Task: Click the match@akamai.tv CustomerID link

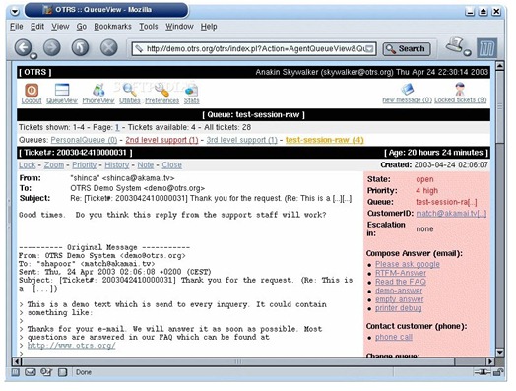Action: 451,214
